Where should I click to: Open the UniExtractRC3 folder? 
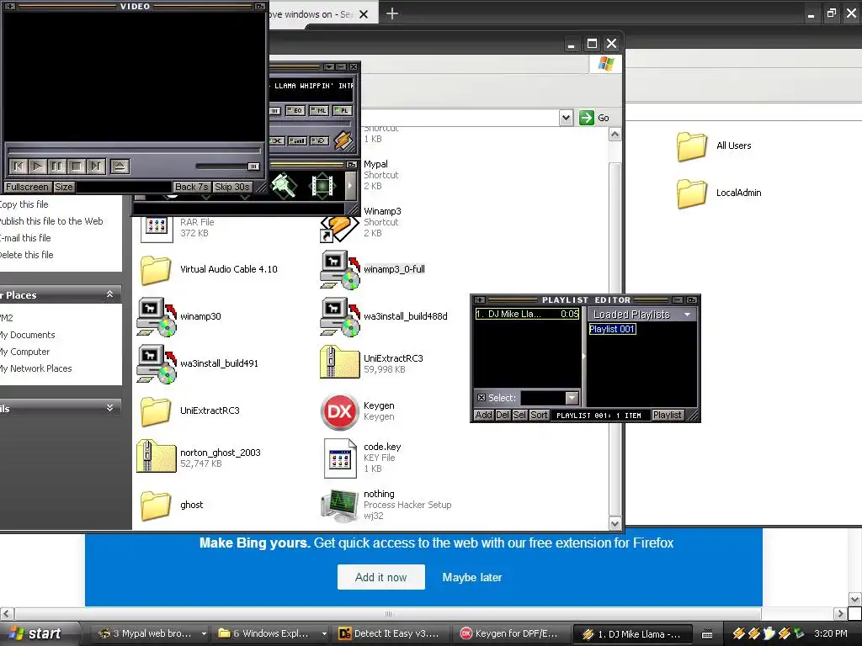tap(156, 410)
